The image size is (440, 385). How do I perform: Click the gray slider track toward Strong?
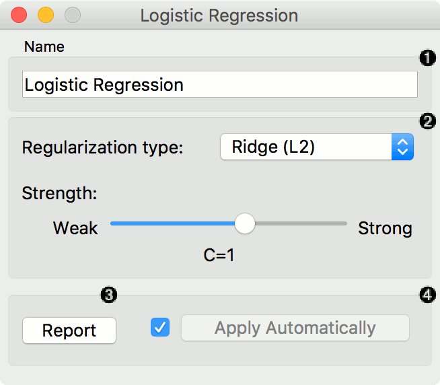pyautogui.click(x=303, y=223)
